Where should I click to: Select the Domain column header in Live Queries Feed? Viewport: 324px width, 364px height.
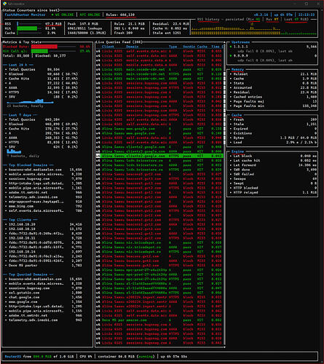click(133, 47)
